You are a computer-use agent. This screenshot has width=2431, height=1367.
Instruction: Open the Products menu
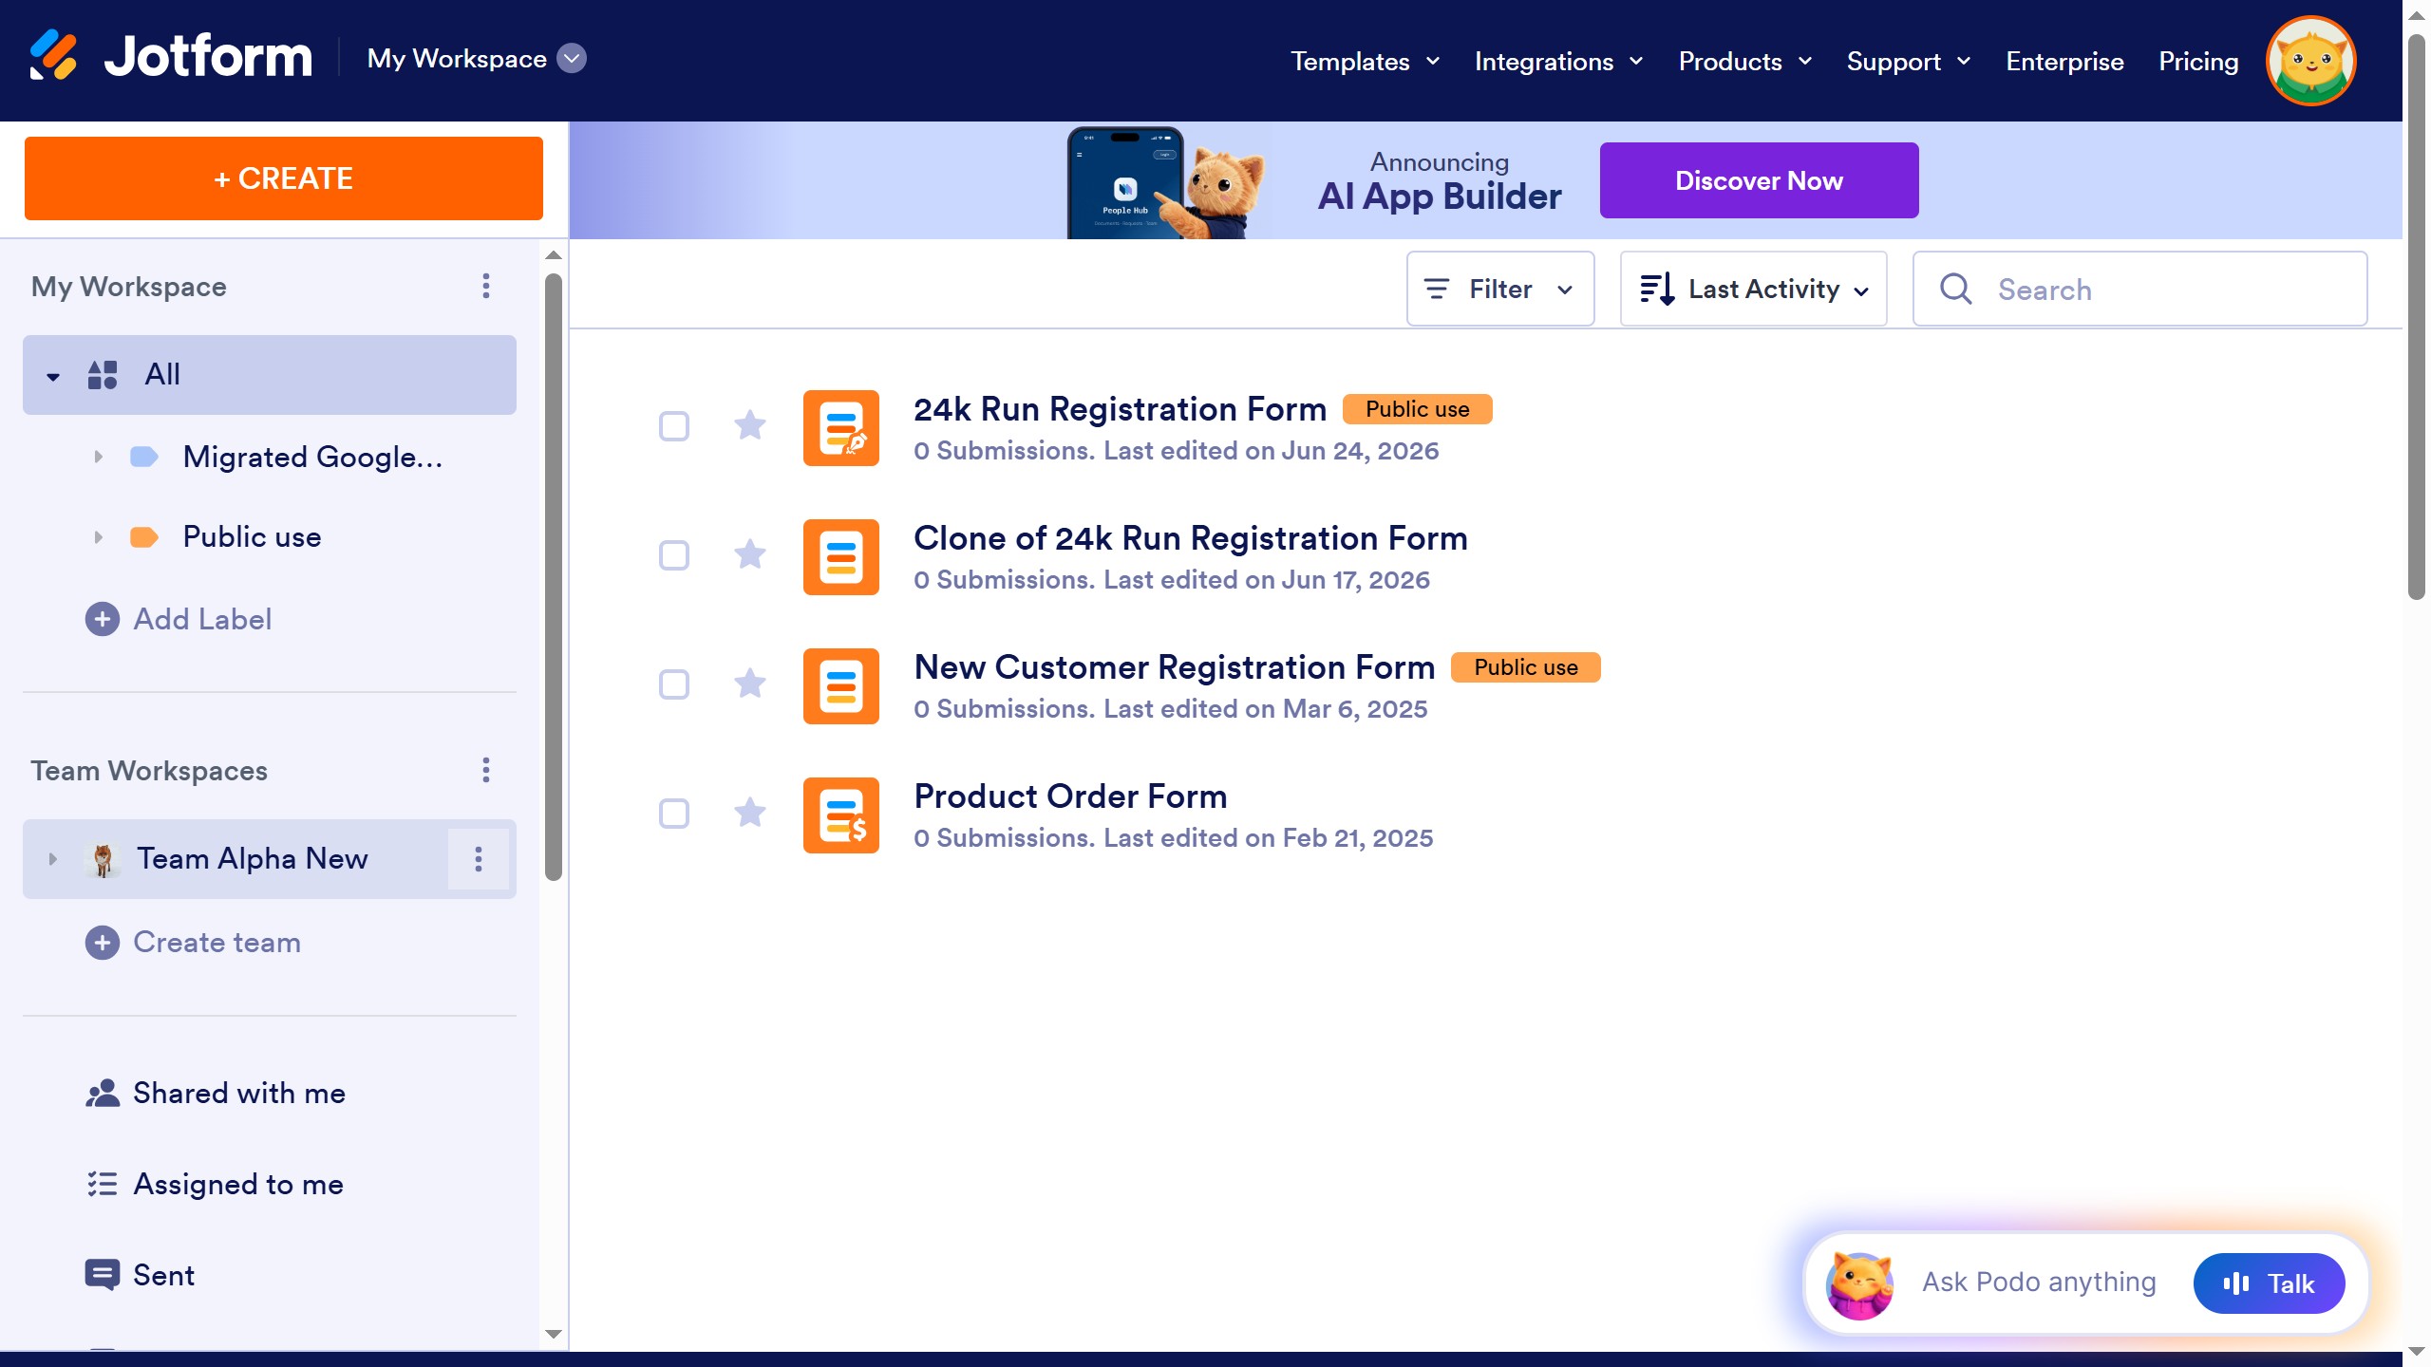(1745, 62)
